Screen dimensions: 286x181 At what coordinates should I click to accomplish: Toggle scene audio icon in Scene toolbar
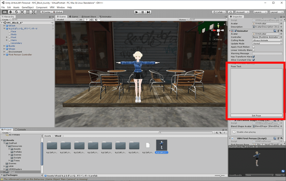click(x=91, y=20)
